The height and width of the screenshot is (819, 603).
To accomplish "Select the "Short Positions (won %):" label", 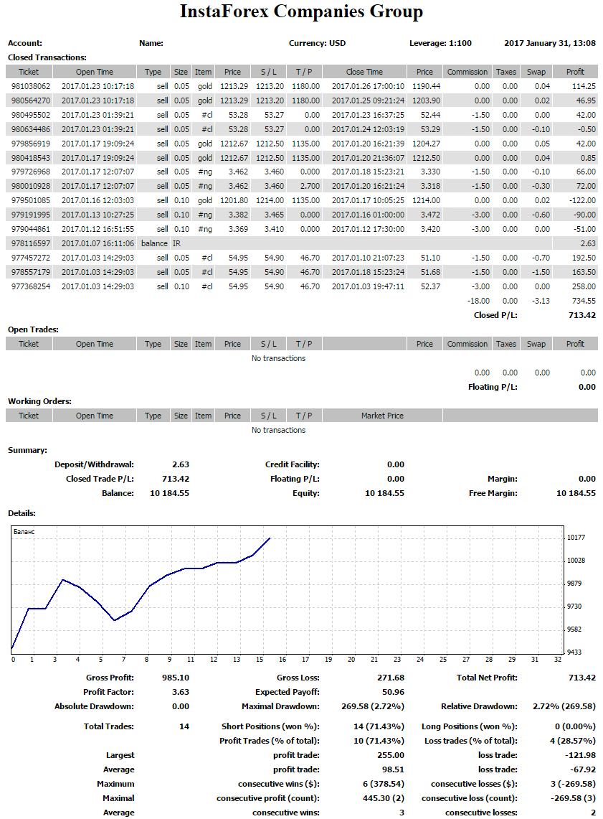I will 270,726.
